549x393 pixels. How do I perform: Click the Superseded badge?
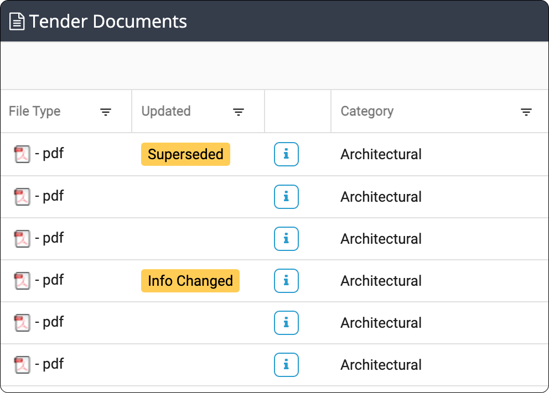click(185, 154)
